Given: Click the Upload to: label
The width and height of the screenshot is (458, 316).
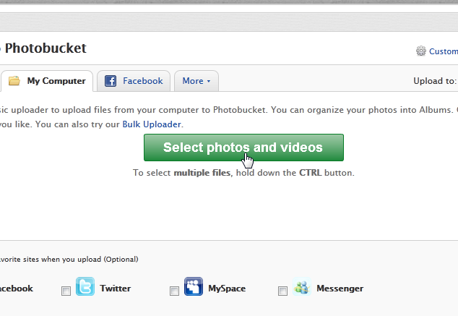Looking at the screenshot, I should point(434,81).
